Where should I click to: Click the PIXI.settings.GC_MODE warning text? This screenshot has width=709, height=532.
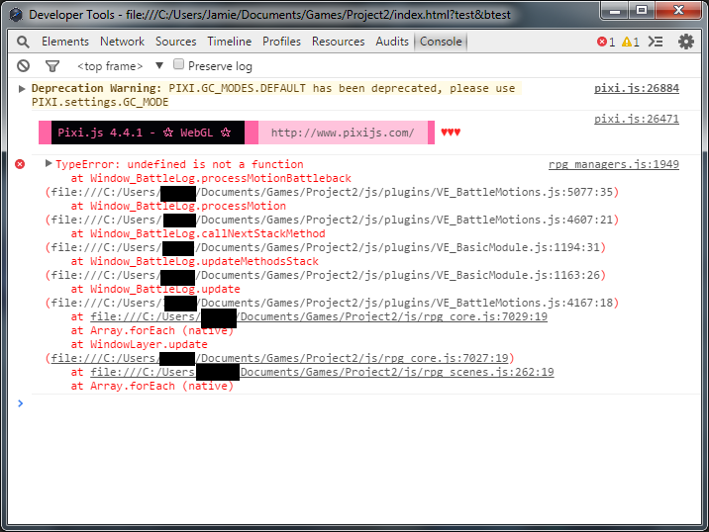[x=100, y=102]
